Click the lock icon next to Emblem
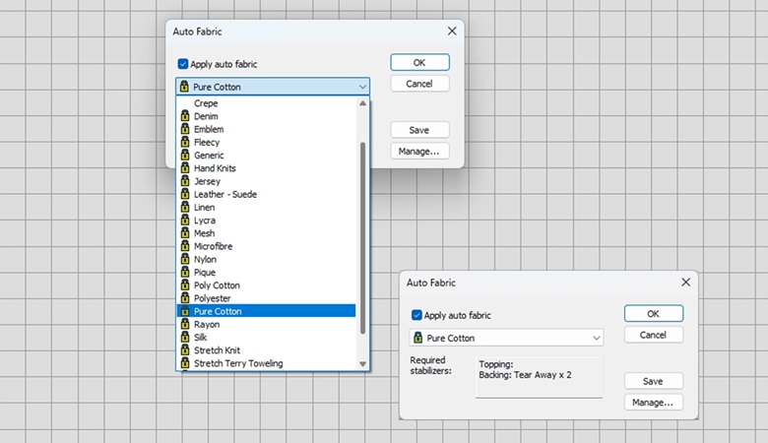This screenshot has width=768, height=443. (x=184, y=129)
